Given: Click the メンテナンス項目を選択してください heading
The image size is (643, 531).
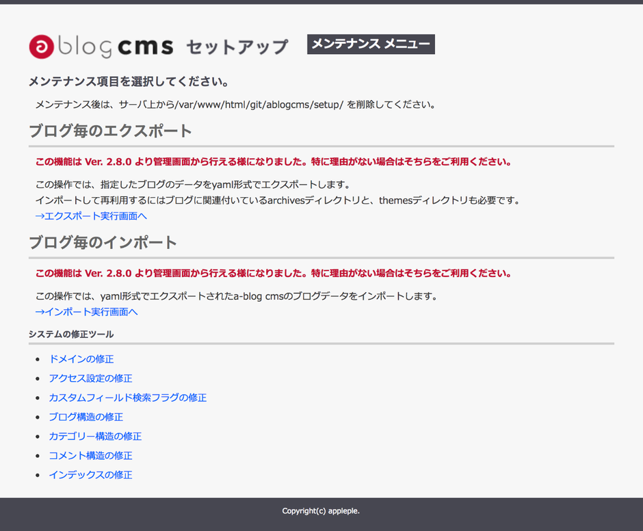Looking at the screenshot, I should (128, 82).
